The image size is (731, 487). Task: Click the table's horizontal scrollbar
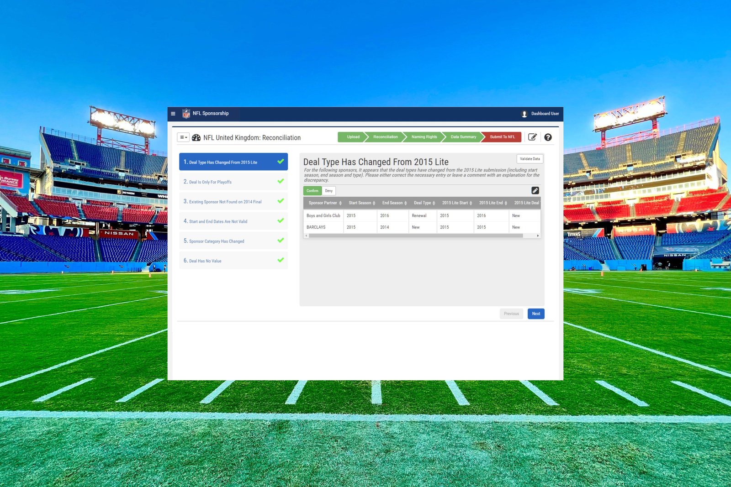[x=409, y=236]
